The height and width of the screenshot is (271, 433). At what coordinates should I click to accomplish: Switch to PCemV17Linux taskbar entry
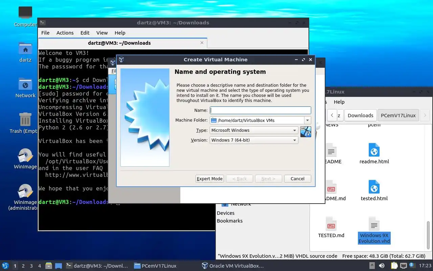155,266
